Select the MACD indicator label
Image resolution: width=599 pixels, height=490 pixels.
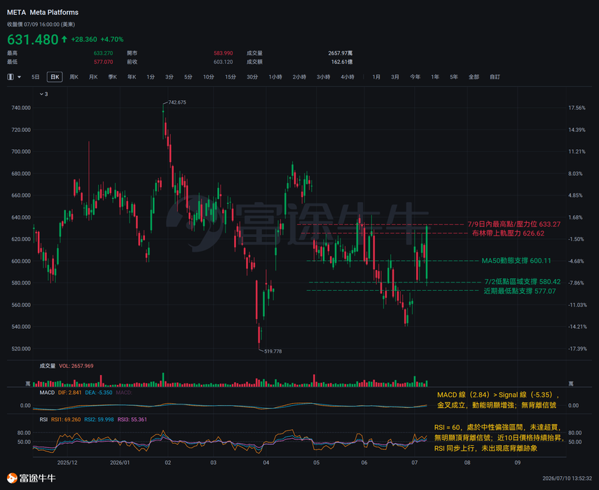tap(47, 393)
